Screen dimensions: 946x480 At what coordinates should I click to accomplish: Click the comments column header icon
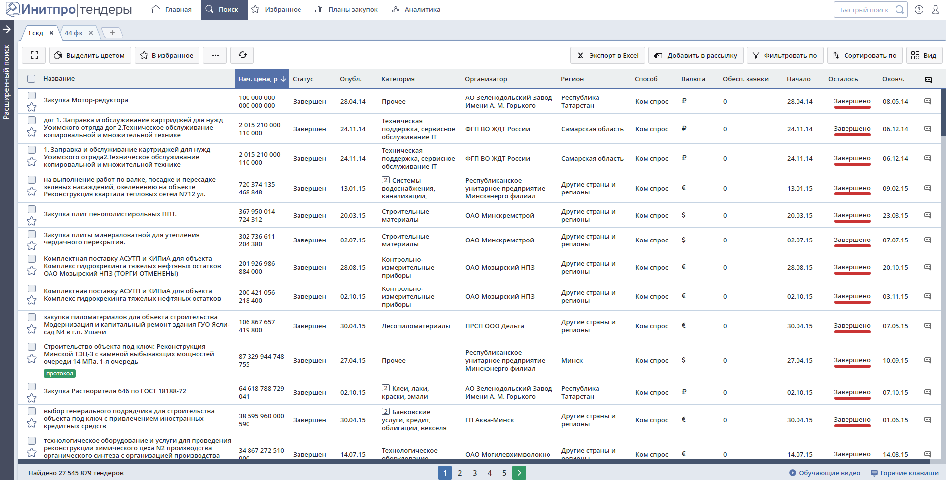click(928, 80)
